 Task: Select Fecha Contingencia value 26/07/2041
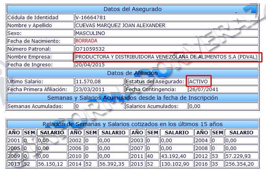pos(204,90)
